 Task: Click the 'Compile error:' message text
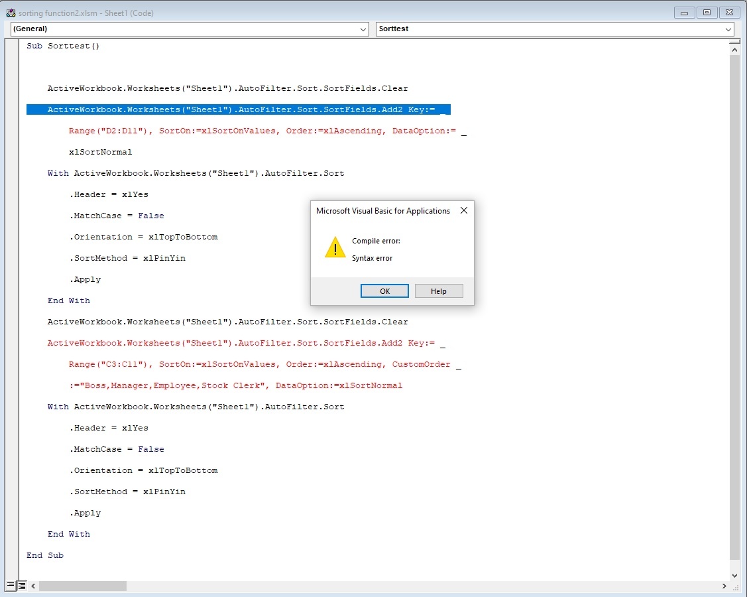[376, 241]
